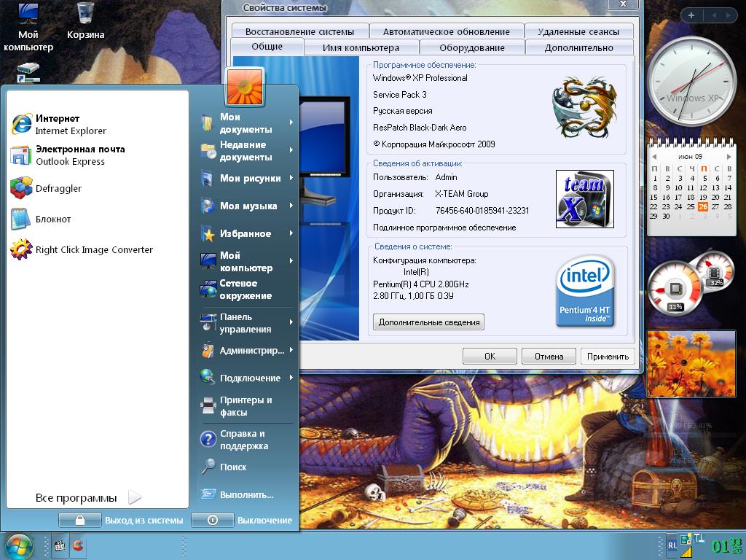
Task: Switch to Оборудование tab
Action: coord(472,48)
